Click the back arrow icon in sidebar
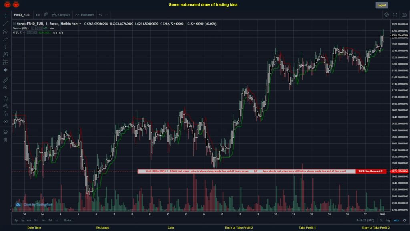 pos(6,70)
